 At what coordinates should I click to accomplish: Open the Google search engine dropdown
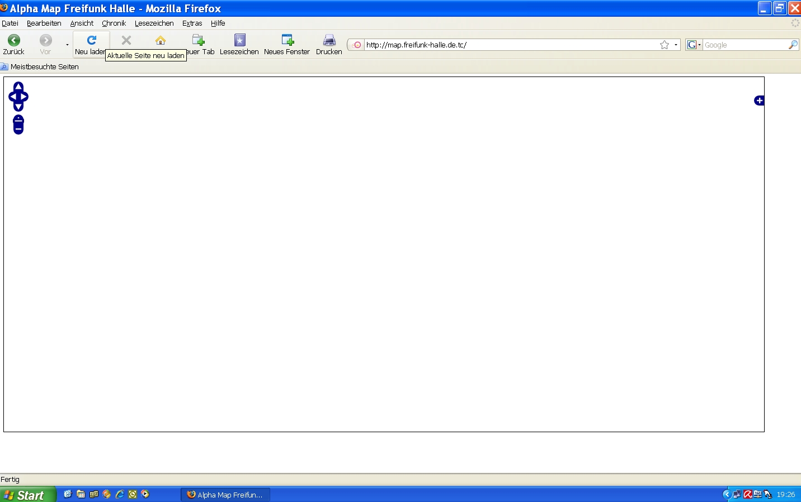(694, 45)
